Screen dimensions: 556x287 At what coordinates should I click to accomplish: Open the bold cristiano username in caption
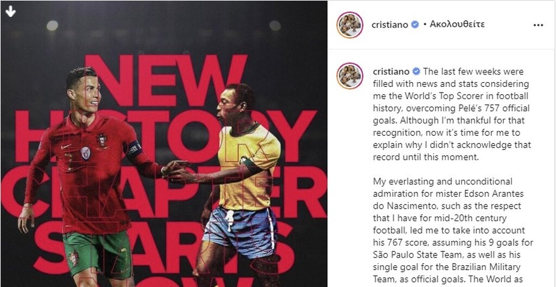391,71
